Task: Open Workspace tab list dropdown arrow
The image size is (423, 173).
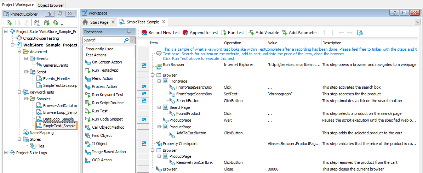Action: click(418, 22)
